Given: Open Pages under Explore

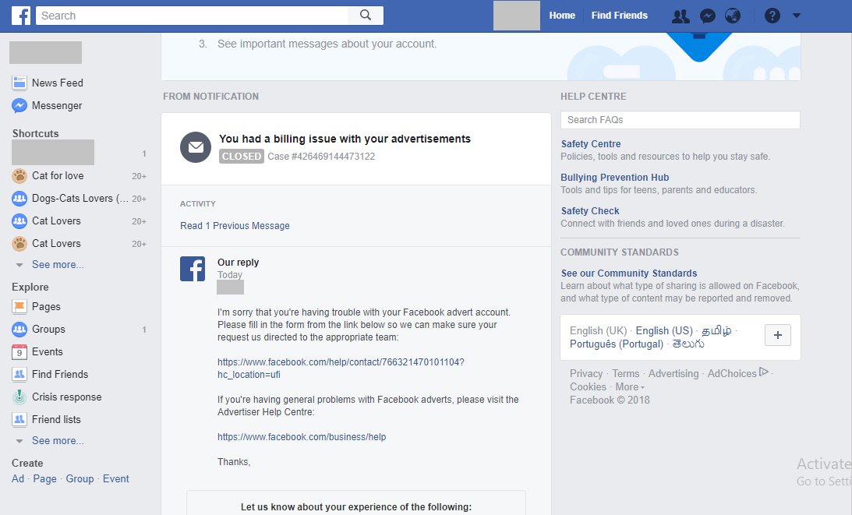Looking at the screenshot, I should pyautogui.click(x=46, y=306).
